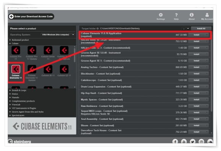
Task: Install Dancefloor Tech House Content Set
Action: point(197,132)
